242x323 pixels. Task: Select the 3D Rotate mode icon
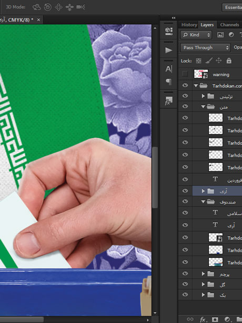click(x=37, y=7)
